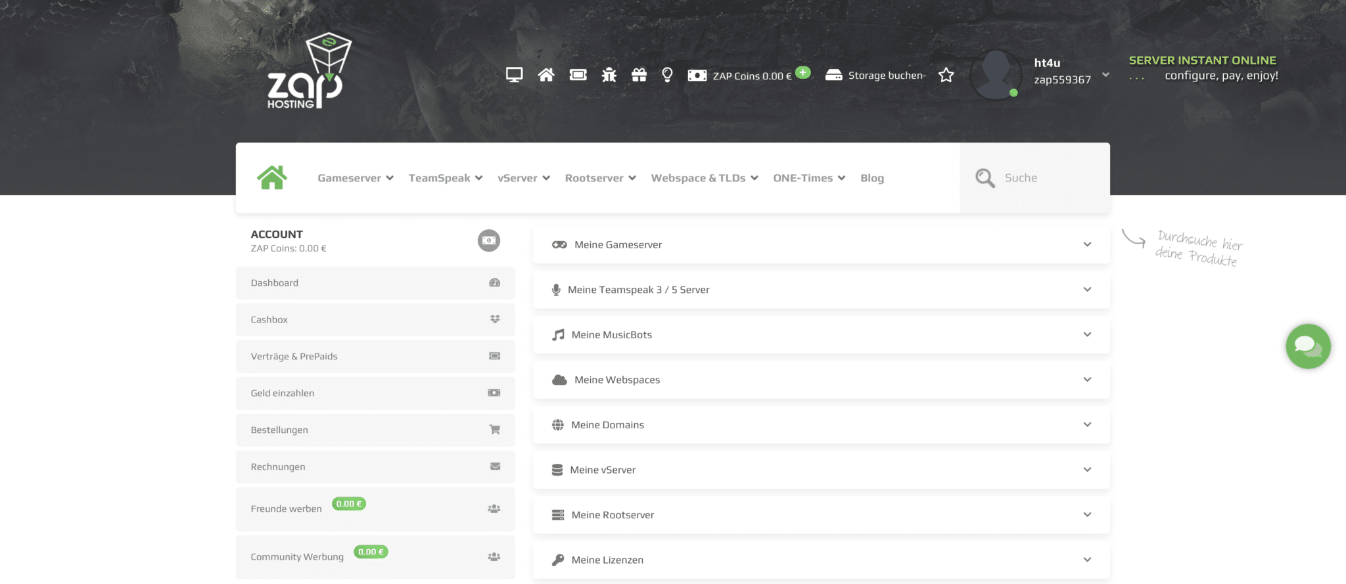Click the round coins icon next to ACCOUNT

(488, 240)
